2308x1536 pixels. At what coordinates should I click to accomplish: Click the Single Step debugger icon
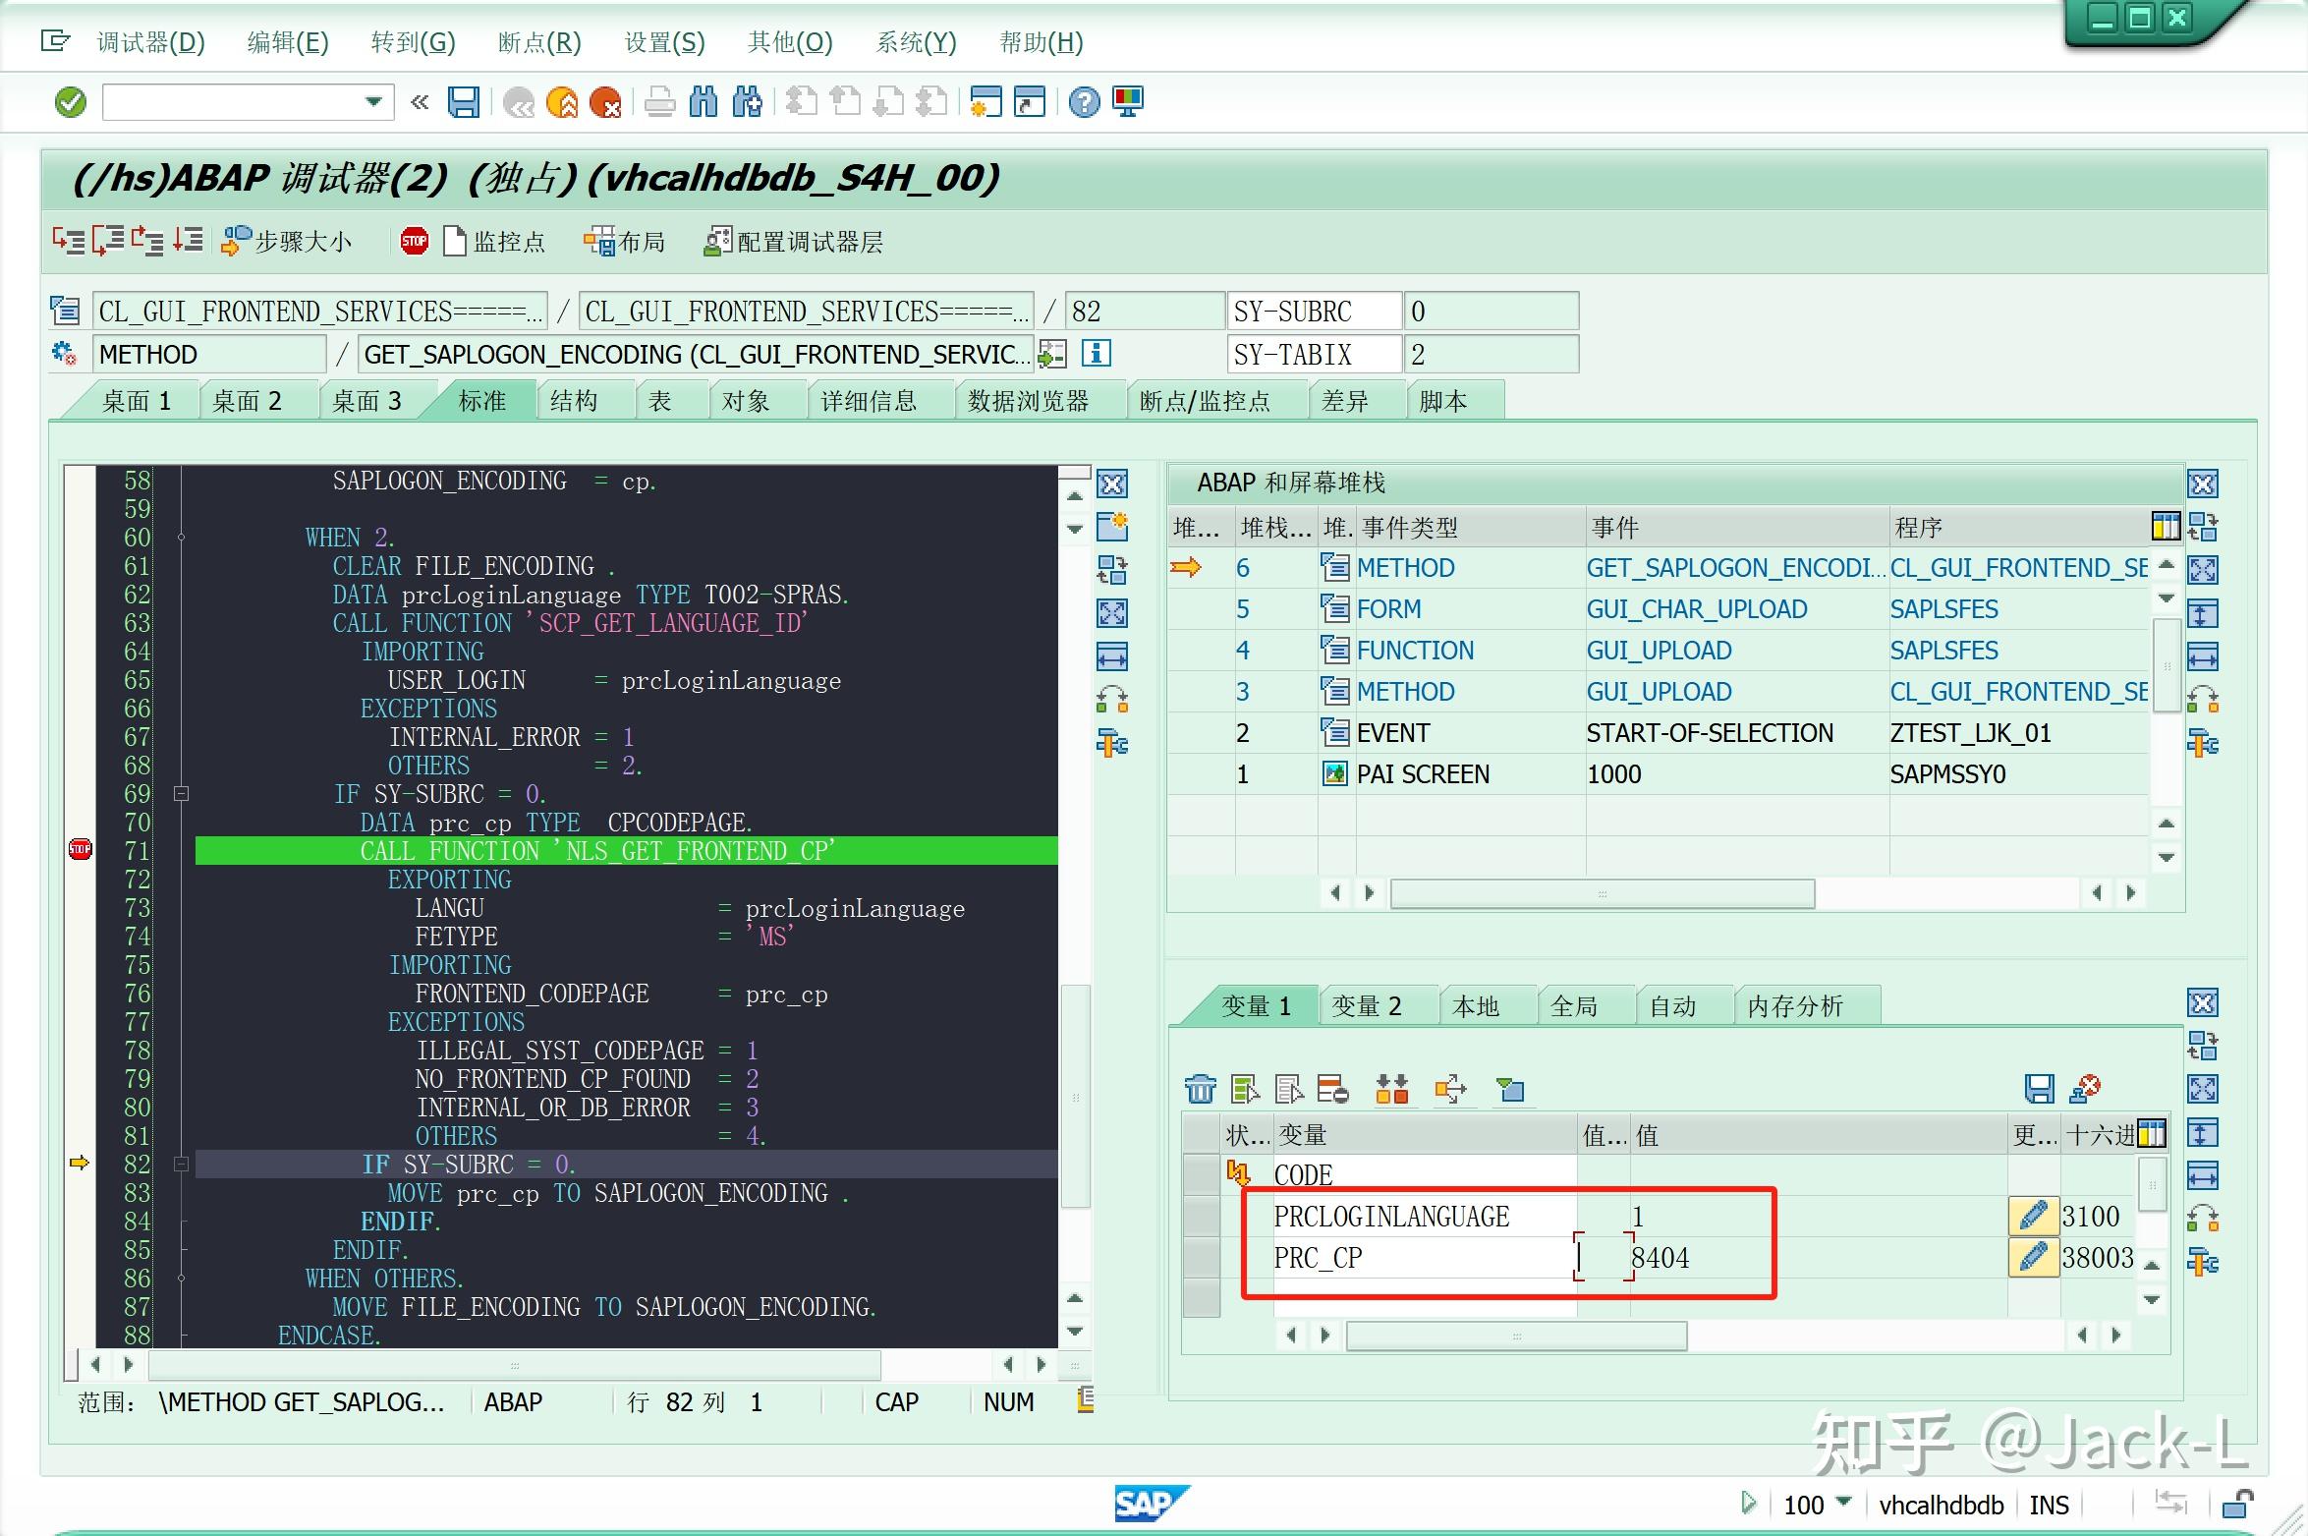pyautogui.click(x=68, y=241)
